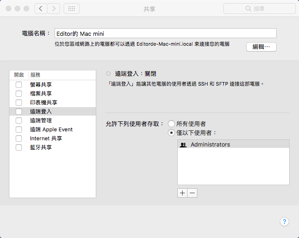Click the 開啟 column header
The image size is (299, 238).
19,75
